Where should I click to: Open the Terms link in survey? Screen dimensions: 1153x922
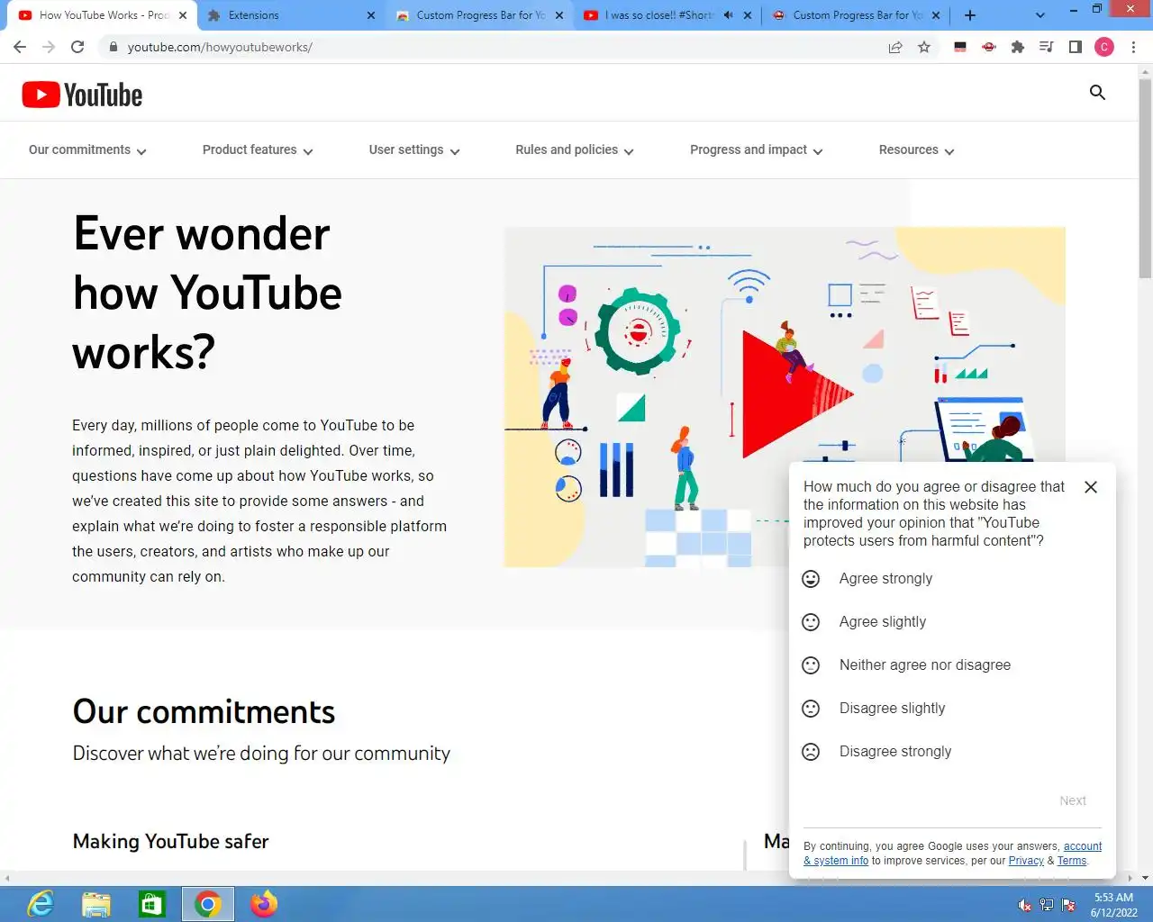coord(1072,861)
